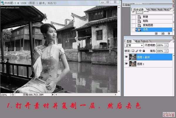
Task: Click 粘贴 history state icon
Action: (x=139, y=21)
